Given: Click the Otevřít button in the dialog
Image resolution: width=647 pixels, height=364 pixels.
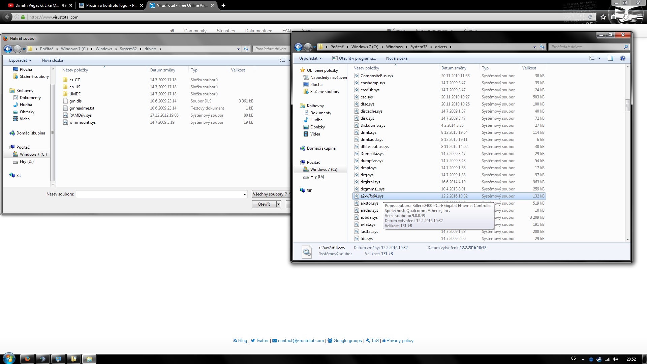Looking at the screenshot, I should 264,204.
